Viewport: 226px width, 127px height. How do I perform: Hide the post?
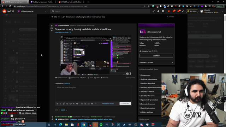coord(97,78)
